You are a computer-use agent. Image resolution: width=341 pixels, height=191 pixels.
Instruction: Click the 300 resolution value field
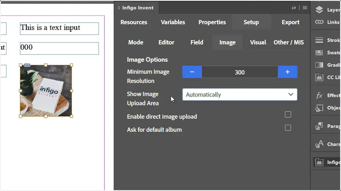(x=240, y=72)
